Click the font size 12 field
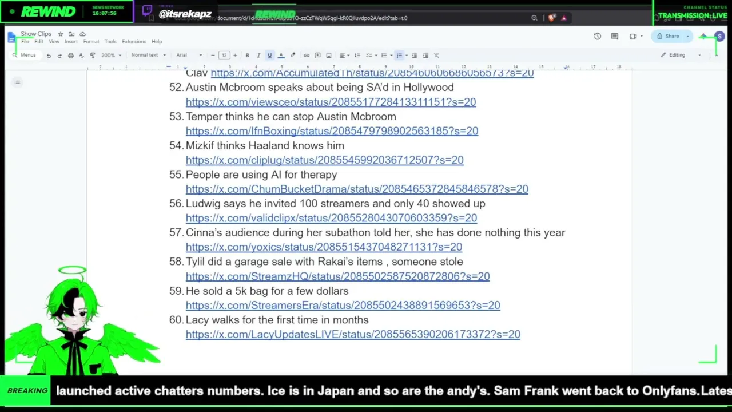The height and width of the screenshot is (412, 732). 224,56
